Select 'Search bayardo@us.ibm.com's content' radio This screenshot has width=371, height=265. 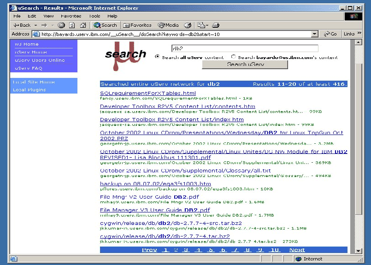(234, 57)
